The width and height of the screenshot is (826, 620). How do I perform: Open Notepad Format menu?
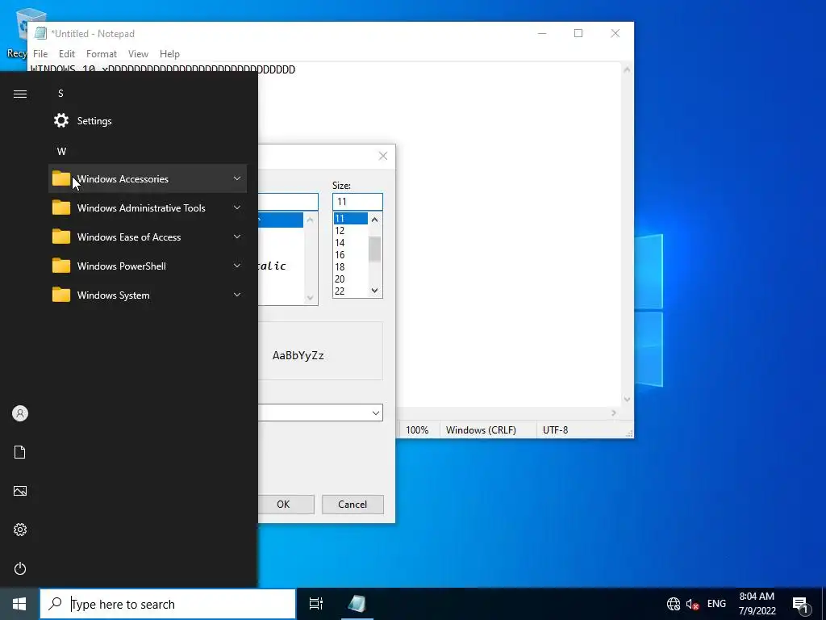101,54
